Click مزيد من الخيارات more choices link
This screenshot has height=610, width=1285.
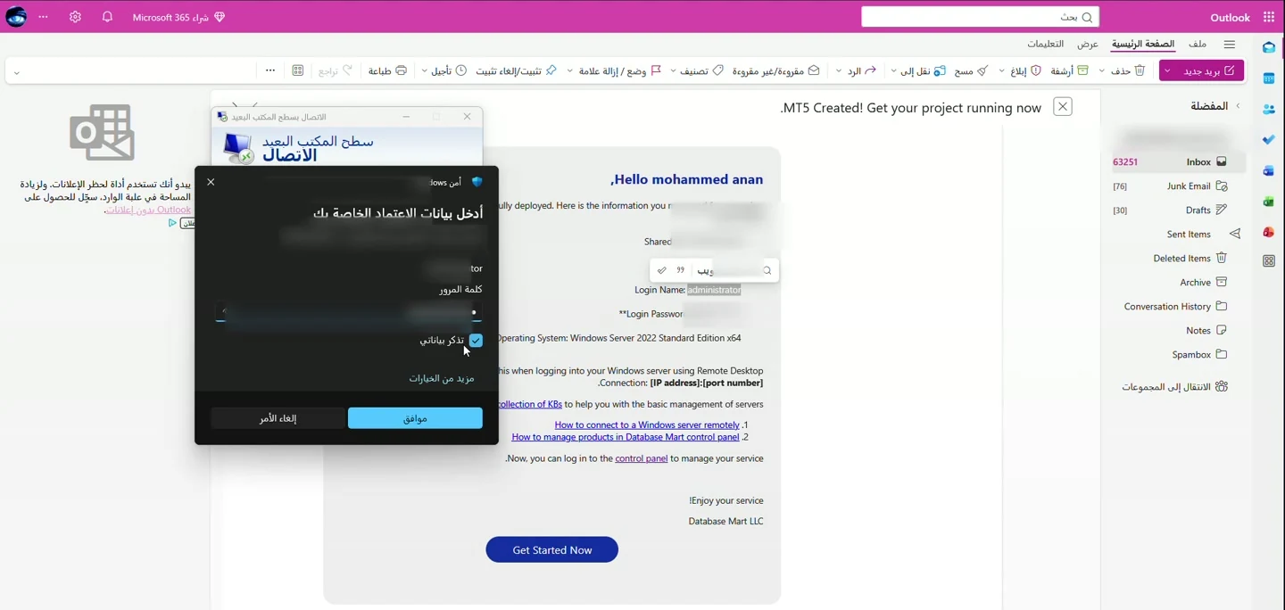point(442,379)
